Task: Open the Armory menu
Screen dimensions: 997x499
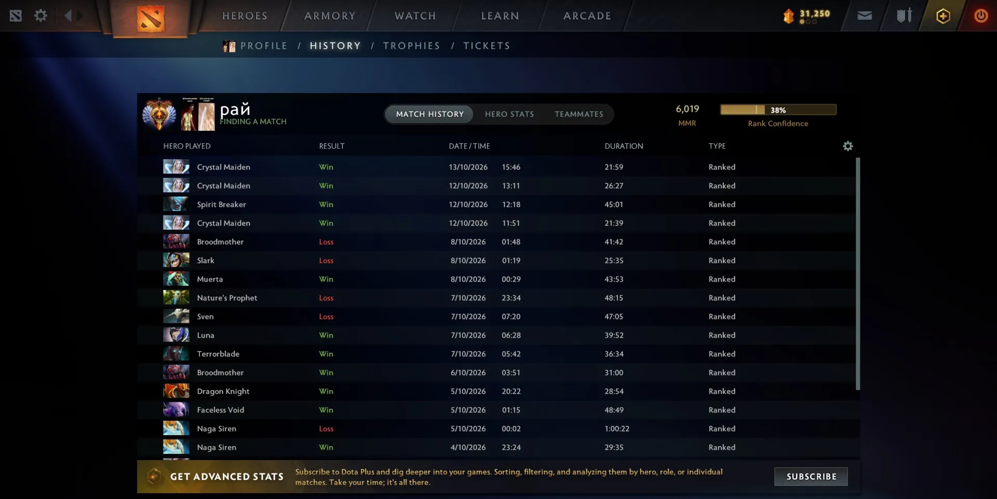Action: pos(330,16)
